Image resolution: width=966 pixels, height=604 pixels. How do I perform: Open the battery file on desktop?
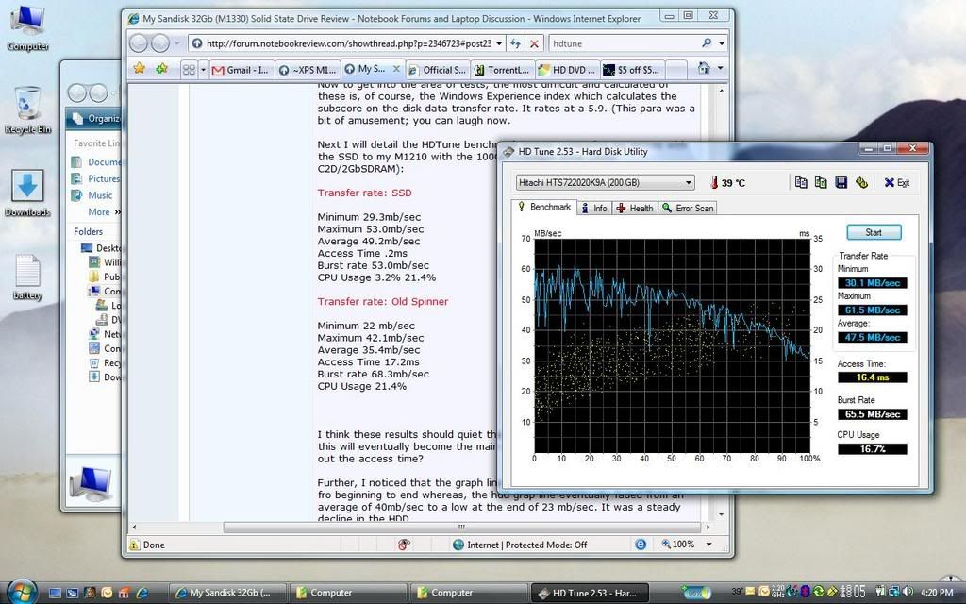click(x=27, y=277)
